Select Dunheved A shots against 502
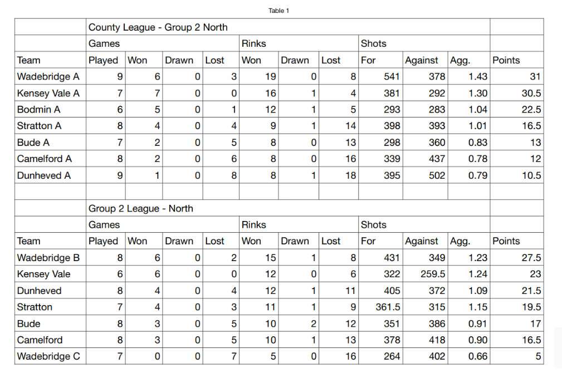 (426, 175)
